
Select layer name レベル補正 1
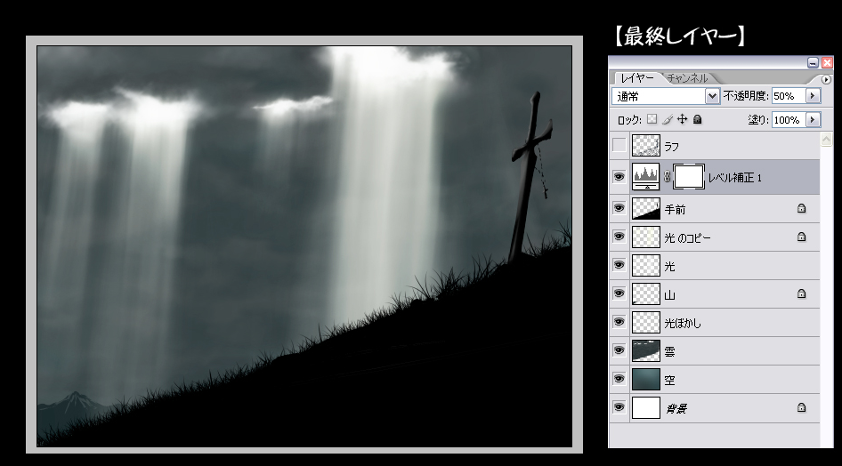734,178
